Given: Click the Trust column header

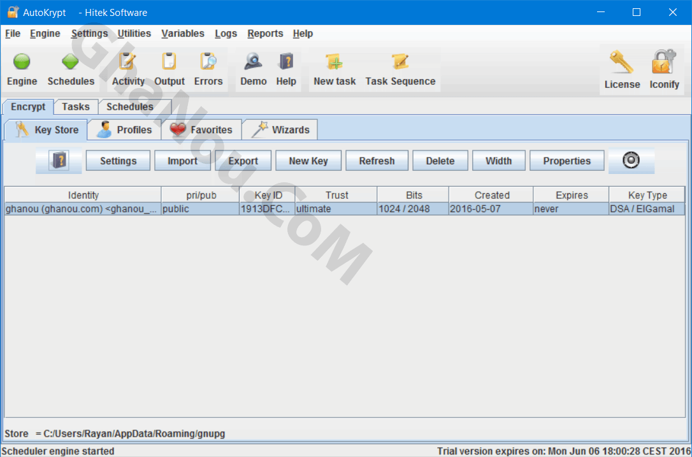Looking at the screenshot, I should pos(336,195).
